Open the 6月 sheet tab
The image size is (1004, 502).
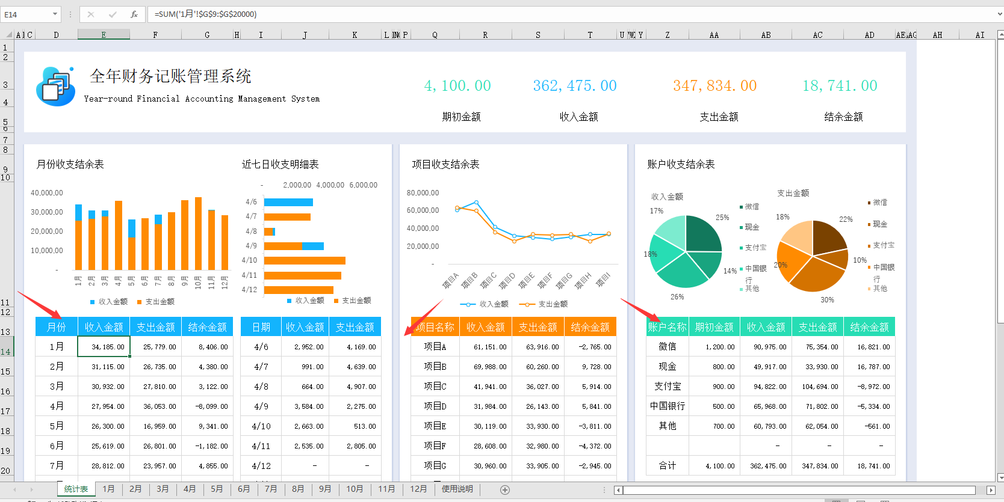[x=244, y=489]
